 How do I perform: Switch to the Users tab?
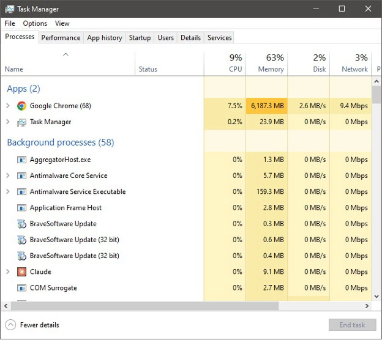(x=166, y=38)
